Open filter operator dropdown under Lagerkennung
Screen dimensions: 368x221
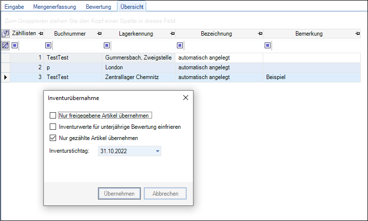[x=107, y=45]
